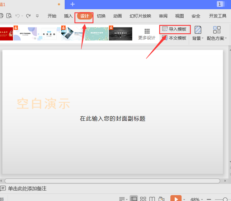Apply the dark gray design template
Image resolution: width=231 pixels, height=201 pixels.
click(121, 34)
